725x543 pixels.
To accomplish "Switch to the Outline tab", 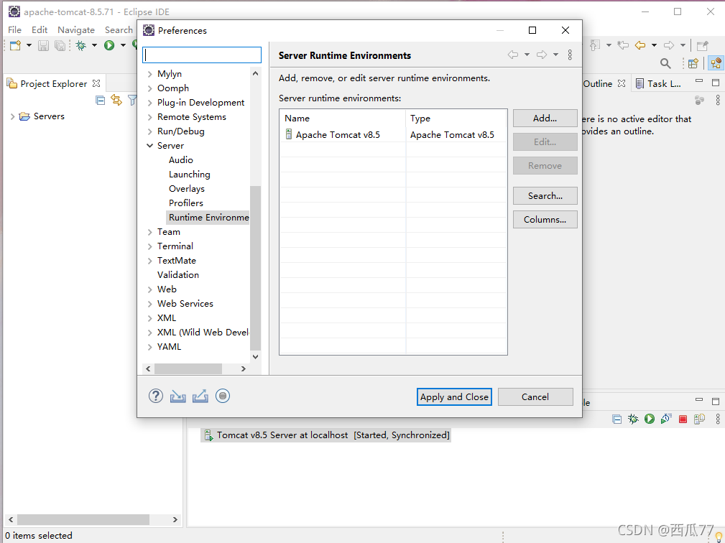I will pyautogui.click(x=604, y=83).
